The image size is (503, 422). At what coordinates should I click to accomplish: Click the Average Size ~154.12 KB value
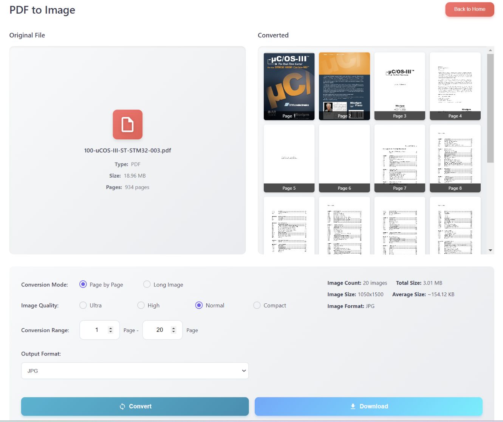pyautogui.click(x=441, y=294)
